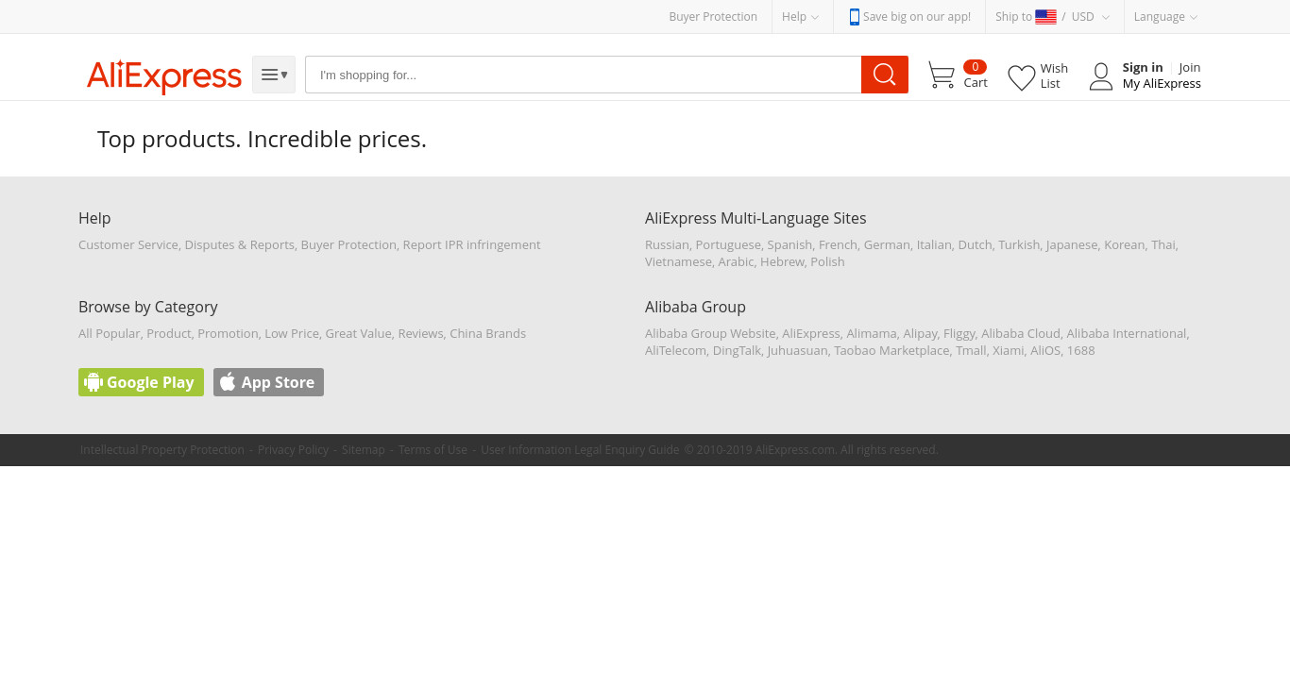Open footer Buyer Protection link
This screenshot has width=1290, height=687.
click(x=348, y=244)
